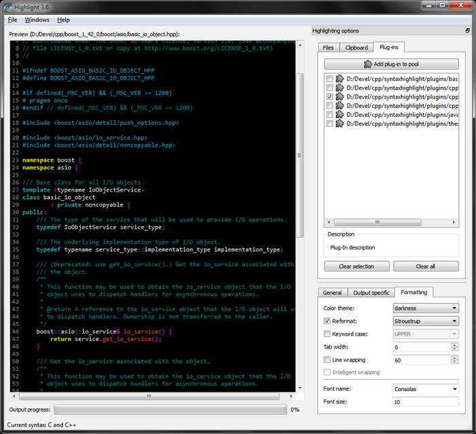Open the Windows menu
Image resolution: width=476 pixels, height=434 pixels.
37,20
